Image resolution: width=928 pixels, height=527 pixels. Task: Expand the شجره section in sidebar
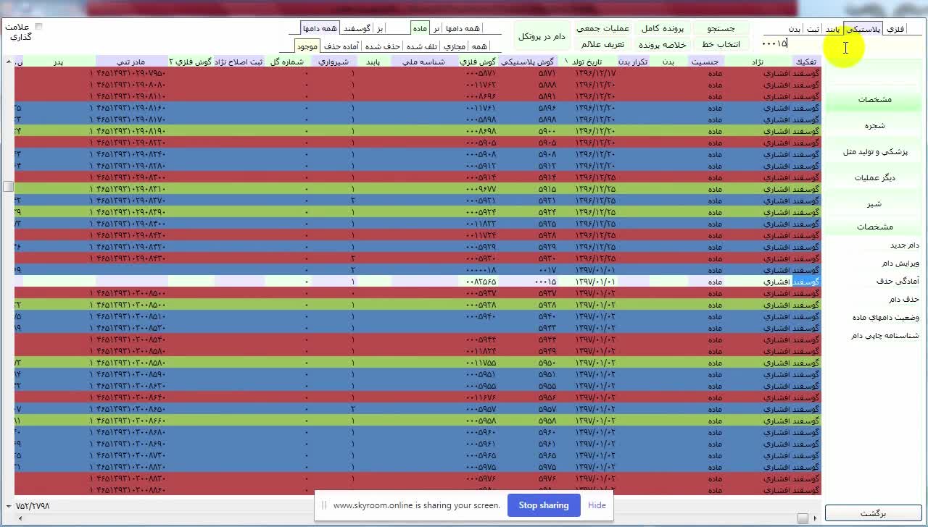[x=874, y=126]
